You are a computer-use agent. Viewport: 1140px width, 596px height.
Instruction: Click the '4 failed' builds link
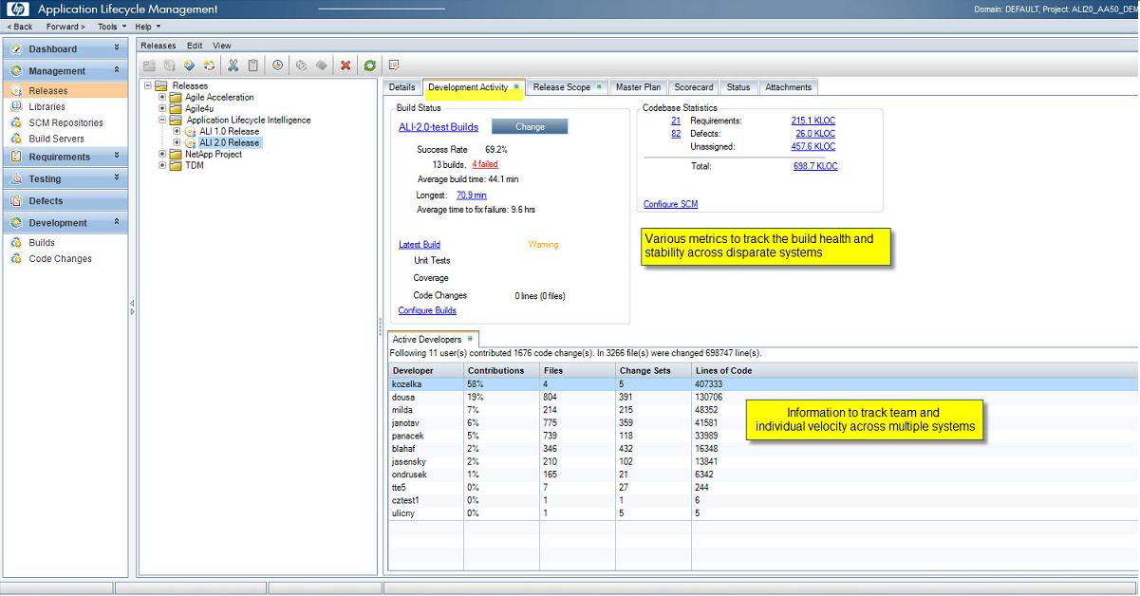click(485, 164)
